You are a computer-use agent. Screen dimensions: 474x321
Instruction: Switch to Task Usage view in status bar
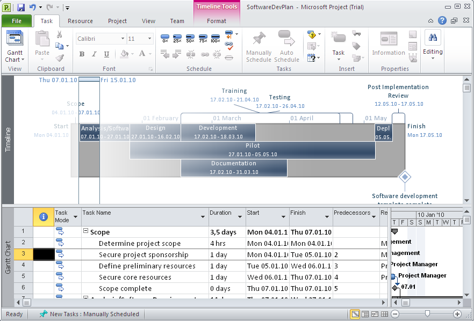click(365, 314)
